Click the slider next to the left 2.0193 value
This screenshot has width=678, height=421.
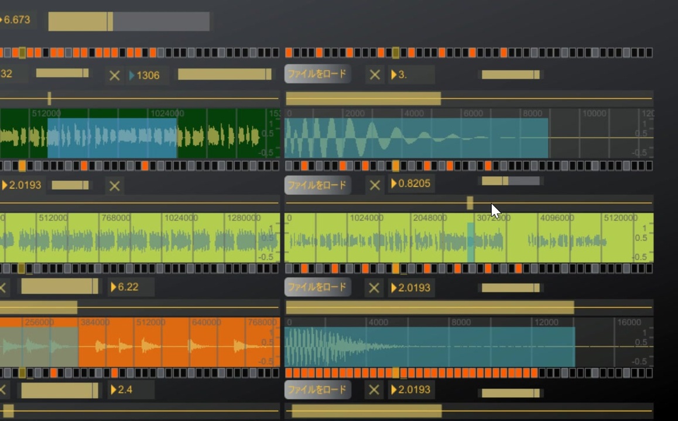tap(70, 185)
